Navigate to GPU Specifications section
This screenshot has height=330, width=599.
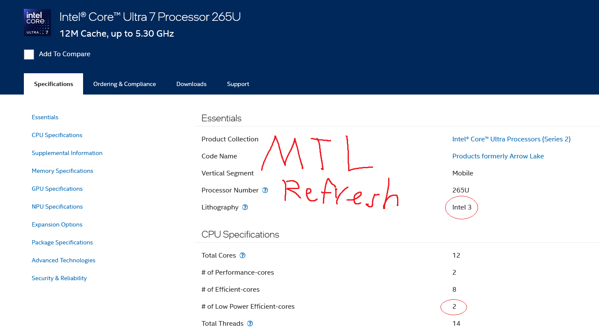[57, 189]
